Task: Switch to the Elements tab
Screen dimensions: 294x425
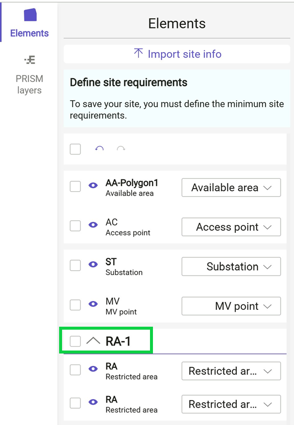Action: pyautogui.click(x=29, y=22)
